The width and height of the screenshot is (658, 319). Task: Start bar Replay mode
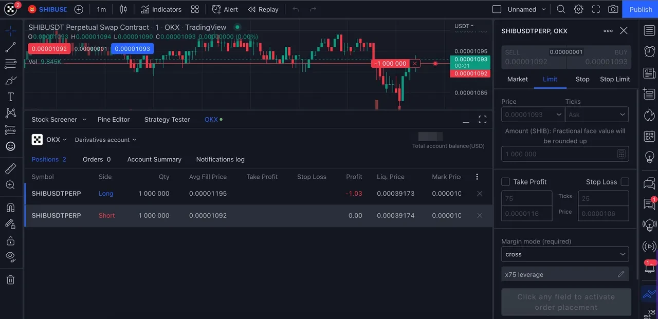click(263, 9)
